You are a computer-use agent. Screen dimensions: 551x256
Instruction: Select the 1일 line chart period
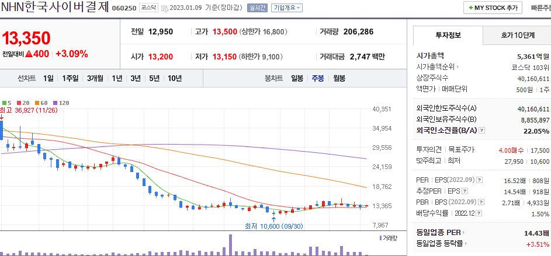point(48,78)
